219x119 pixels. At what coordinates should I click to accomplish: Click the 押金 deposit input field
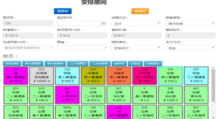pyautogui.click(x=81, y=48)
